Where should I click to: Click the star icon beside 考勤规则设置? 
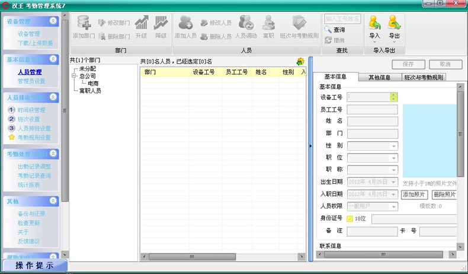pyautogui.click(x=11, y=137)
